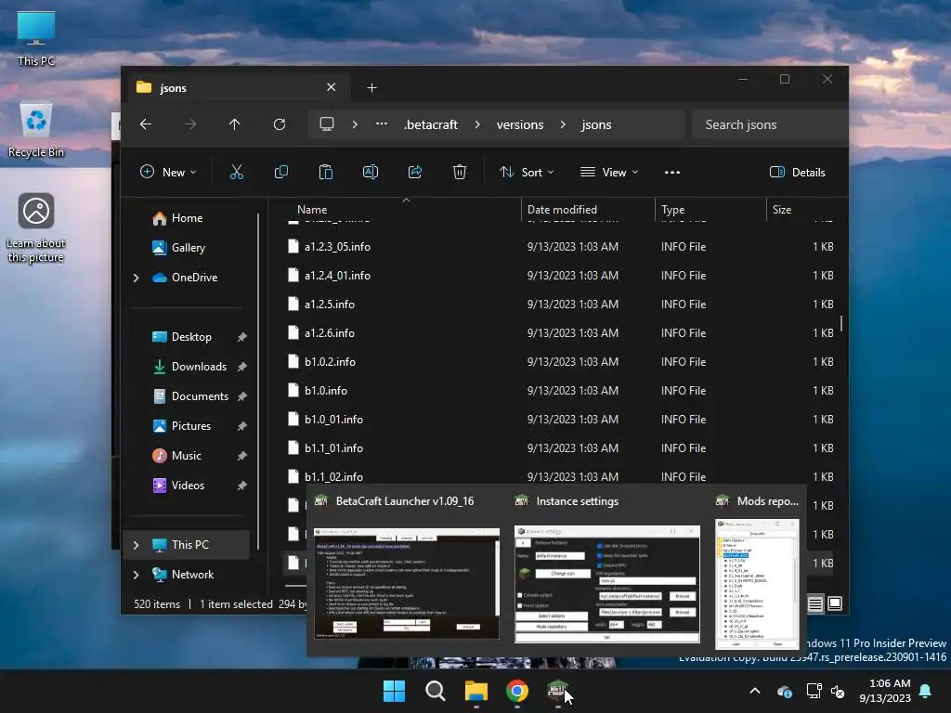The image size is (951, 713).
Task: Expand the Network tree node
Action: click(136, 575)
